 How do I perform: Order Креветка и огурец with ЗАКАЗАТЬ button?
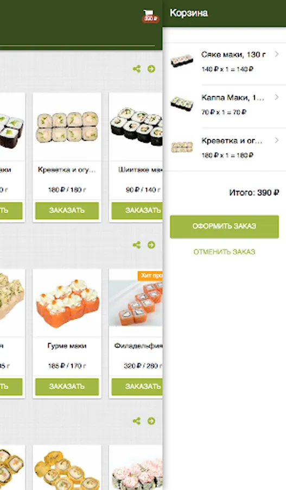(67, 210)
